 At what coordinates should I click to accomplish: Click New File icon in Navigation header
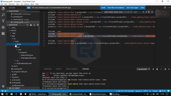27,25
